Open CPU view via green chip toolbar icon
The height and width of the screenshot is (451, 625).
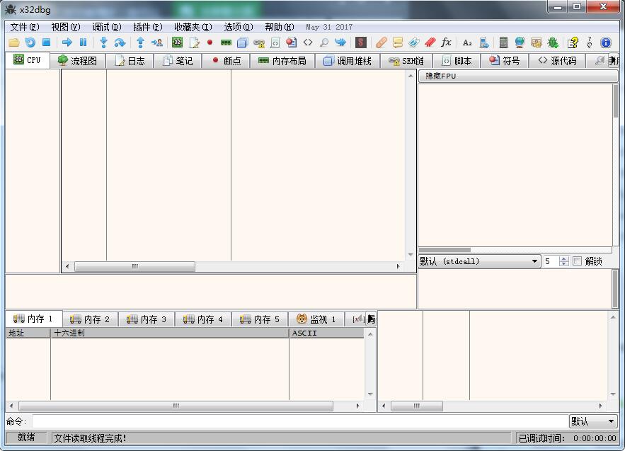[177, 42]
